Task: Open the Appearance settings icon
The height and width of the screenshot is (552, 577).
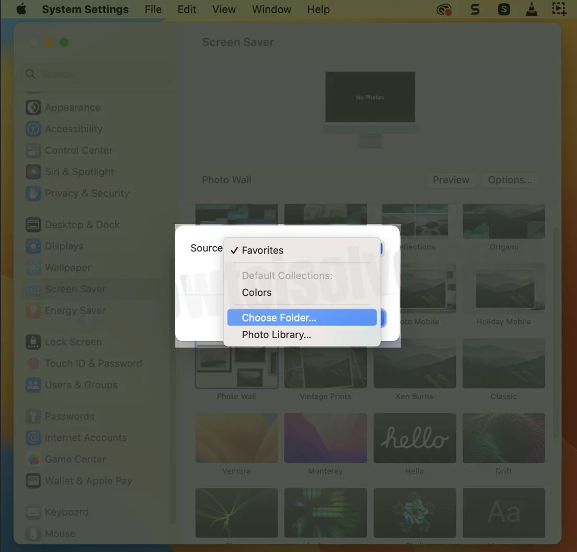Action: point(33,107)
